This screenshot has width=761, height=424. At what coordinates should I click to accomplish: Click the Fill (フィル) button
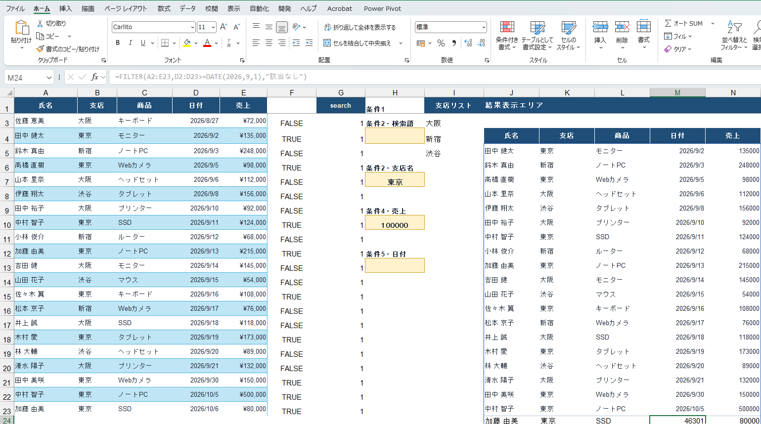pos(677,36)
